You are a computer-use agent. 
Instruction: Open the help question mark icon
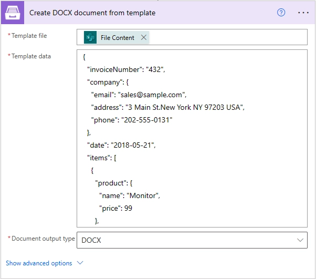281,13
